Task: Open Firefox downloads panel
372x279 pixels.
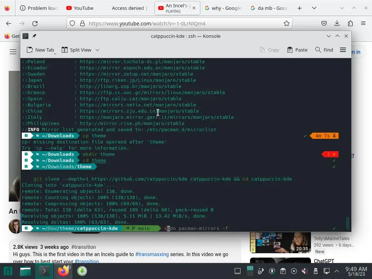Action: [x=337, y=23]
